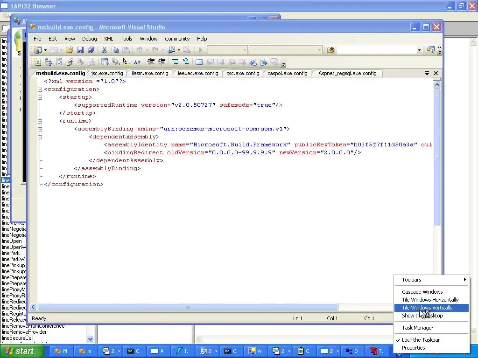Open the active files list dropdown
The image size is (478, 358).
pos(427,73)
